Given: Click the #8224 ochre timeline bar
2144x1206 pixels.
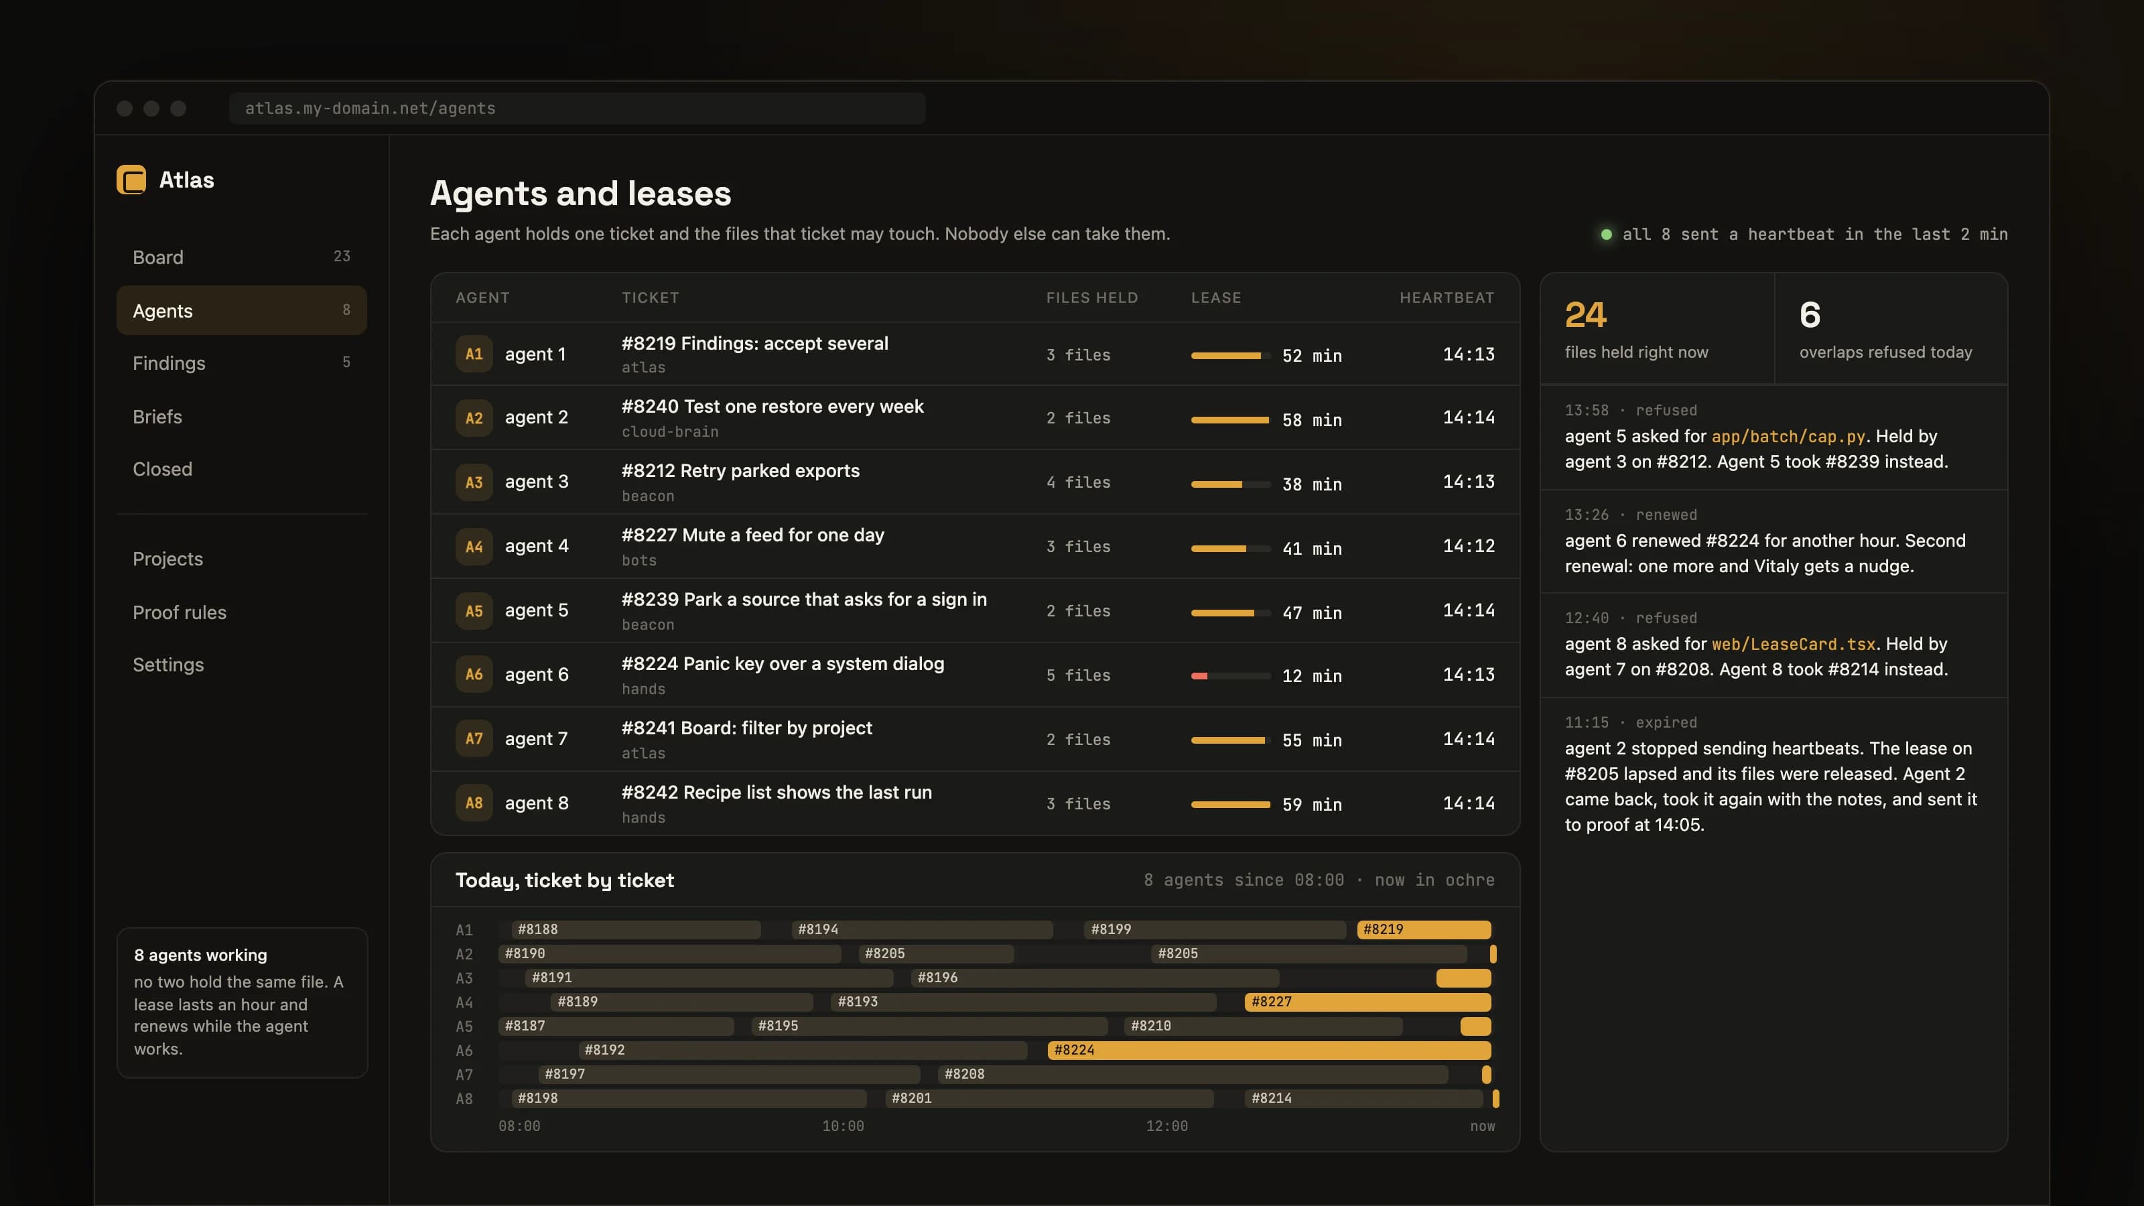Looking at the screenshot, I should click(x=1269, y=1049).
